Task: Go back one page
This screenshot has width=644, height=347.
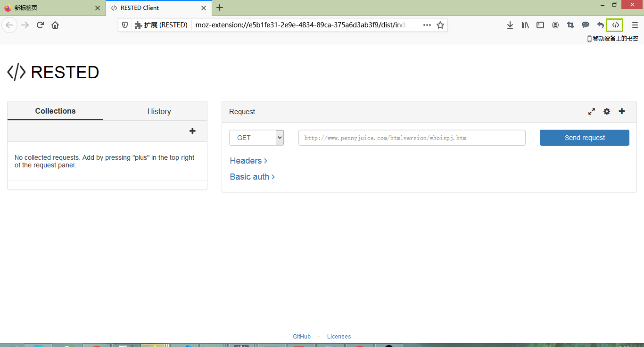Action: point(9,25)
